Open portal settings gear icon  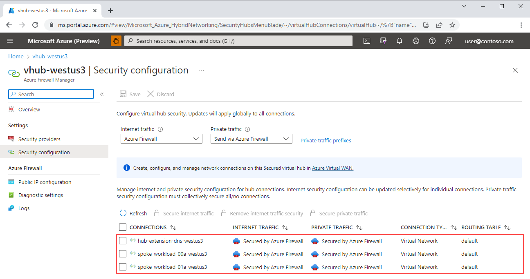416,41
